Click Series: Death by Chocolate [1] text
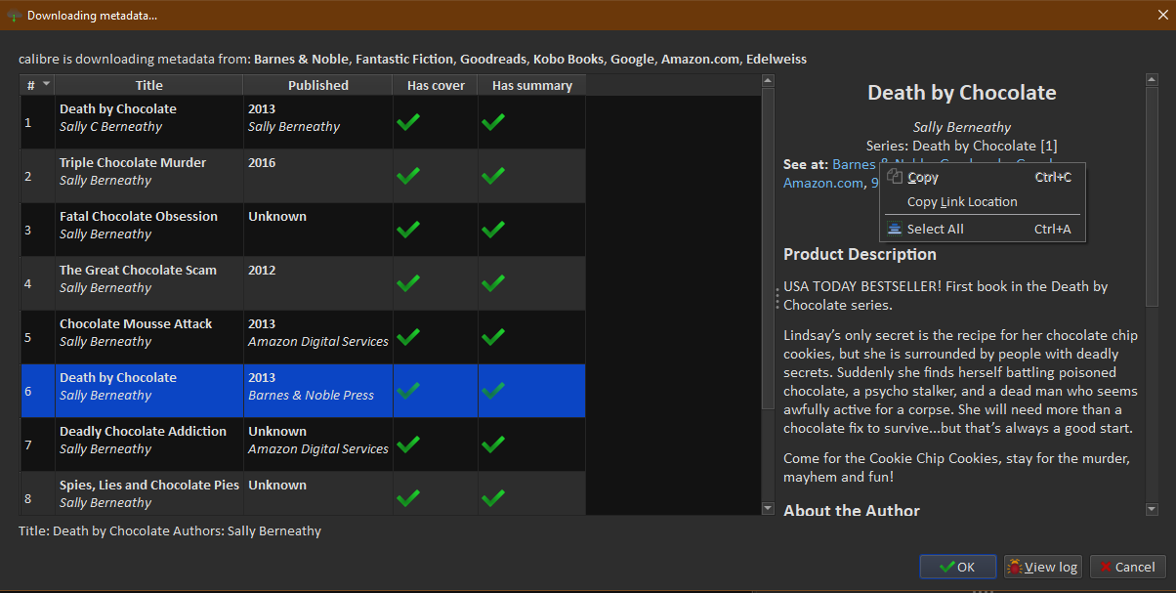The height and width of the screenshot is (593, 1176). click(962, 146)
